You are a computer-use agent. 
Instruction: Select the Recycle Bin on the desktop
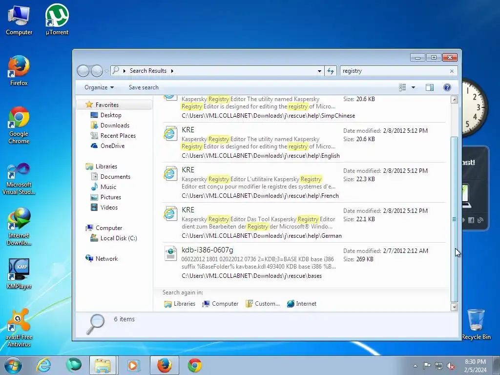click(x=476, y=325)
